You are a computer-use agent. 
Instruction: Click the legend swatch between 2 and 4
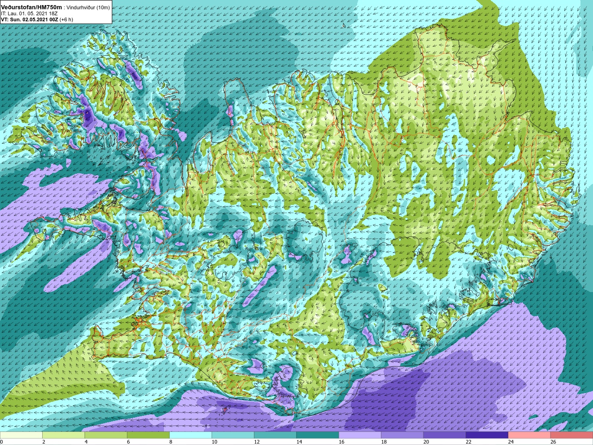tap(63, 435)
